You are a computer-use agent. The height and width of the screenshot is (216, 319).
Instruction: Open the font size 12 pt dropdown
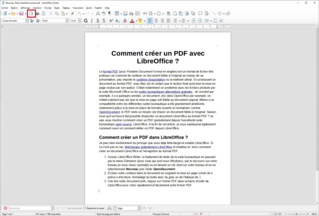[80, 21]
